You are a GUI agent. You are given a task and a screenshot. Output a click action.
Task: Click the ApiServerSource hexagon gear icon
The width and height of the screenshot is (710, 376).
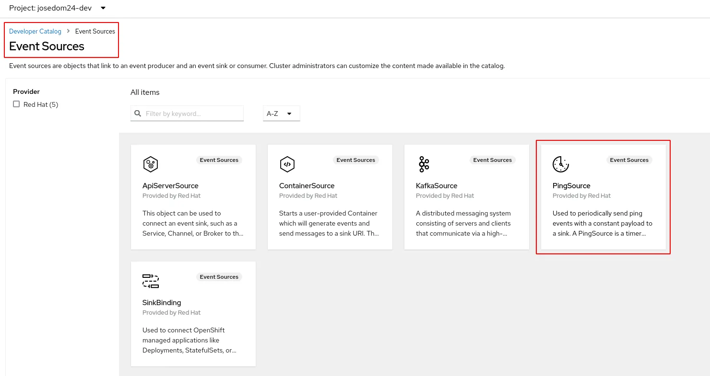pos(151,164)
